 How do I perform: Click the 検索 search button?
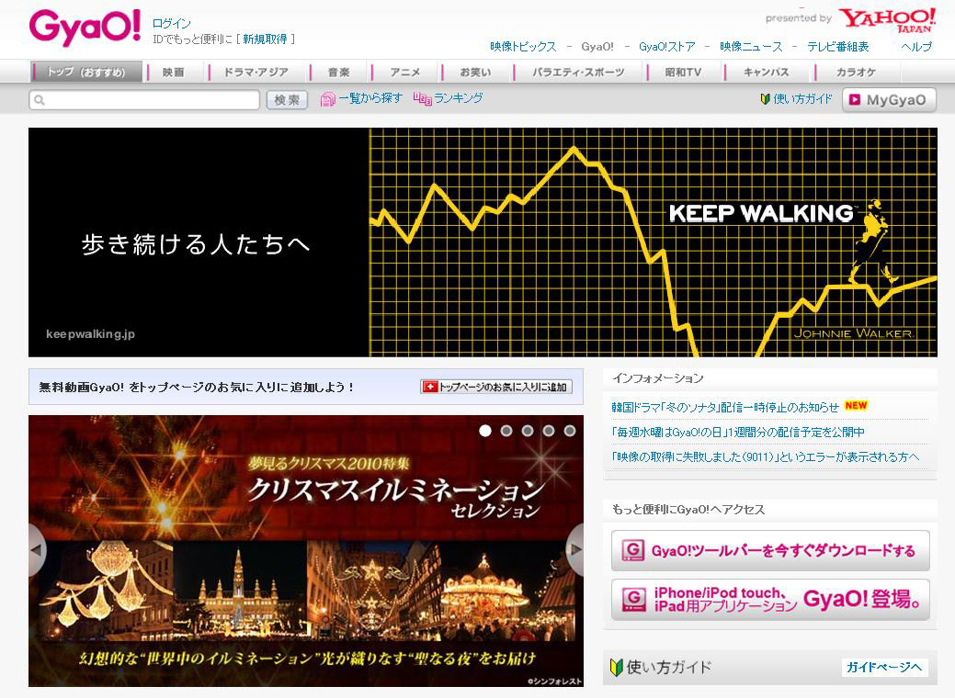click(287, 100)
